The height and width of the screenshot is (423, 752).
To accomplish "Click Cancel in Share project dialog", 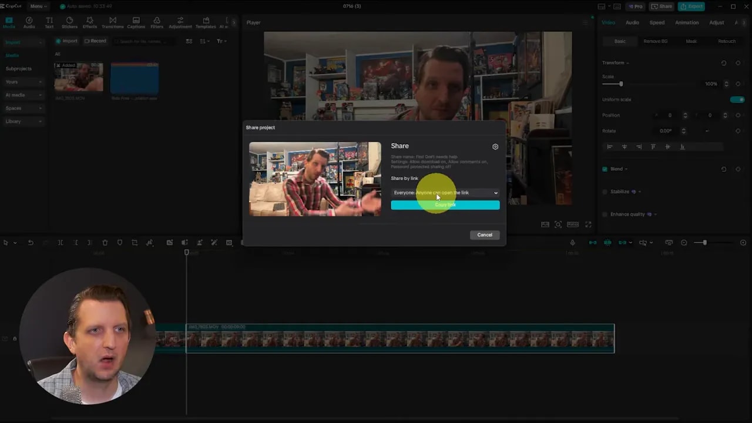I will click(484, 235).
